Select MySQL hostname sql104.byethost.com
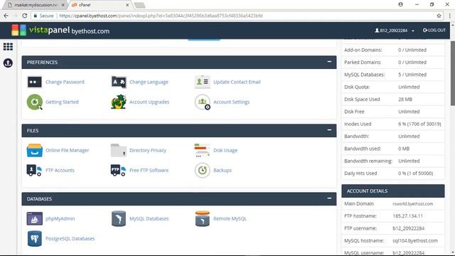This screenshot has height=256, width=455. pos(415,240)
